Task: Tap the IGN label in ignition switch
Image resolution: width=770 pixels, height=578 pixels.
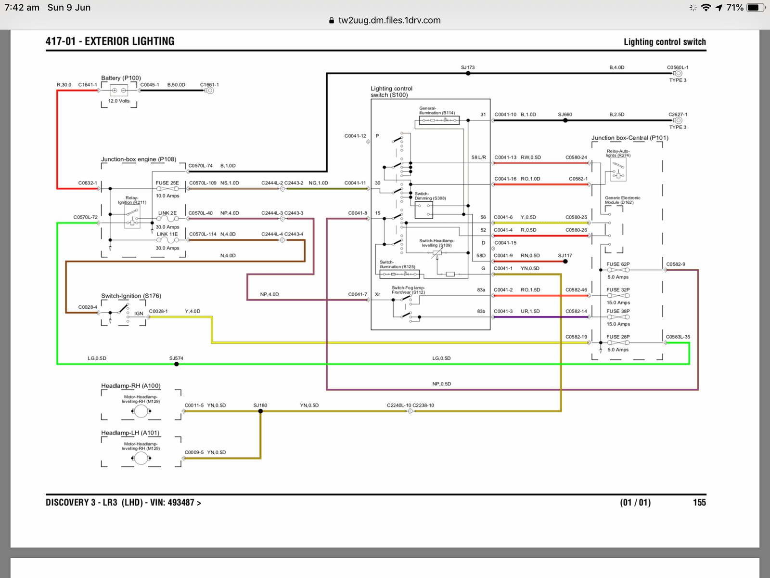Action: [x=139, y=314]
